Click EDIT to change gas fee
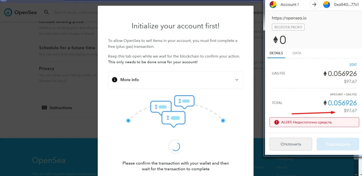The height and width of the screenshot is (176, 362). click(x=353, y=65)
